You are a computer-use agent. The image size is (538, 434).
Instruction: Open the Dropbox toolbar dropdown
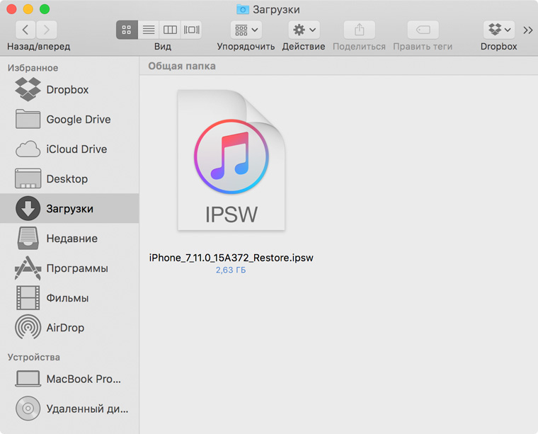(x=499, y=30)
